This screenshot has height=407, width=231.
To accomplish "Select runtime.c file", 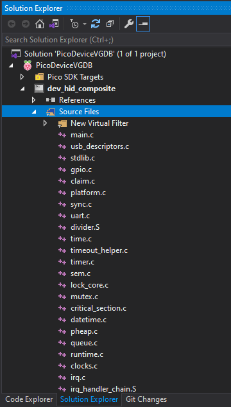I will click(87, 354).
